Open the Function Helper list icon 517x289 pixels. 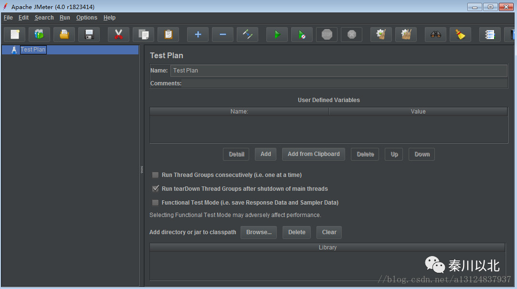[x=490, y=34]
